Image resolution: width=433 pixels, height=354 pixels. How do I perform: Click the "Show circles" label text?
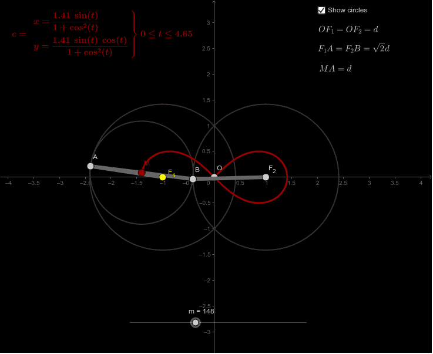(348, 10)
